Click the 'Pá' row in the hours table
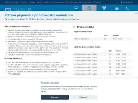This screenshot has width=138, height=103. tap(102, 67)
